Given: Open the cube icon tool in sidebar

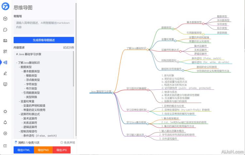Looking at the screenshot, I should pos(5,19).
